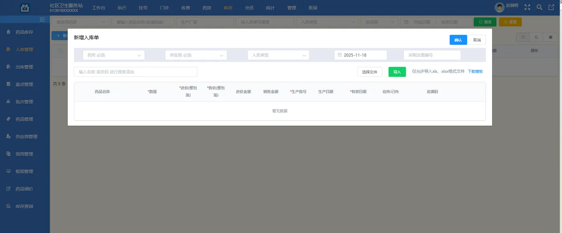Open the magnifier search icon in the header
This screenshot has height=233, width=562.
click(540, 7)
